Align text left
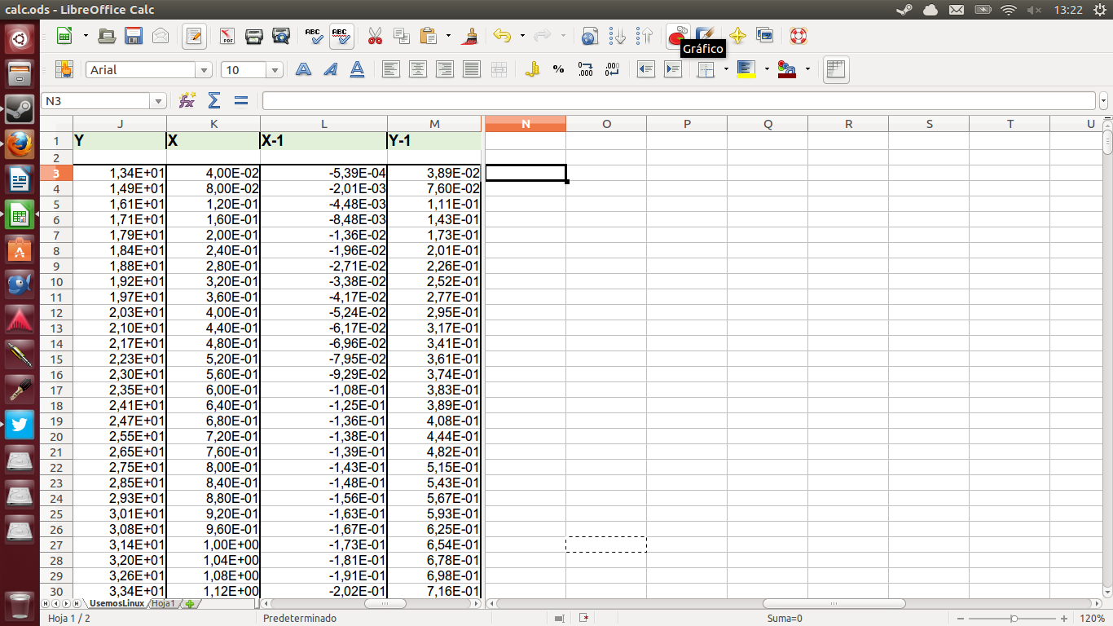Image resolution: width=1113 pixels, height=626 pixels. (x=391, y=69)
